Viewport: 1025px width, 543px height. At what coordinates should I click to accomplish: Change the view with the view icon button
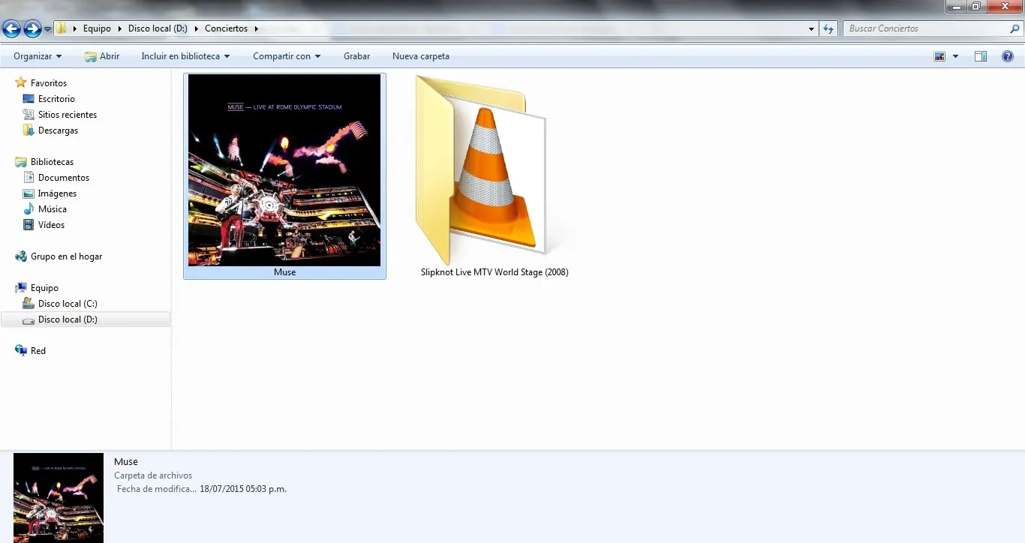pos(939,56)
